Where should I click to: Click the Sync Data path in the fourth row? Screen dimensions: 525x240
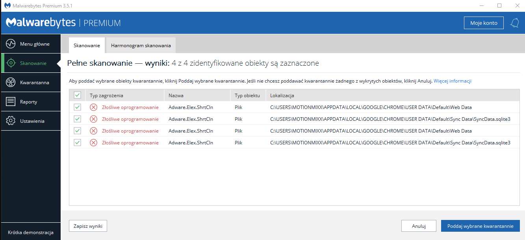click(x=390, y=142)
